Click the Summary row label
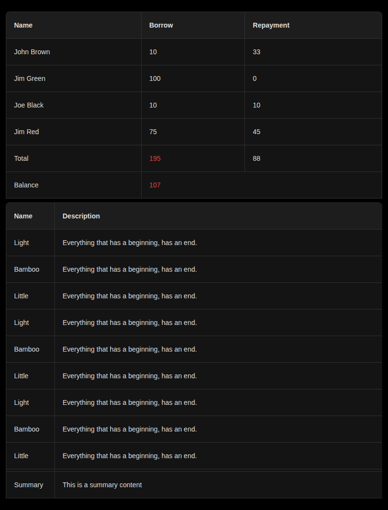Viewport: 388px width, 510px height. coord(29,485)
